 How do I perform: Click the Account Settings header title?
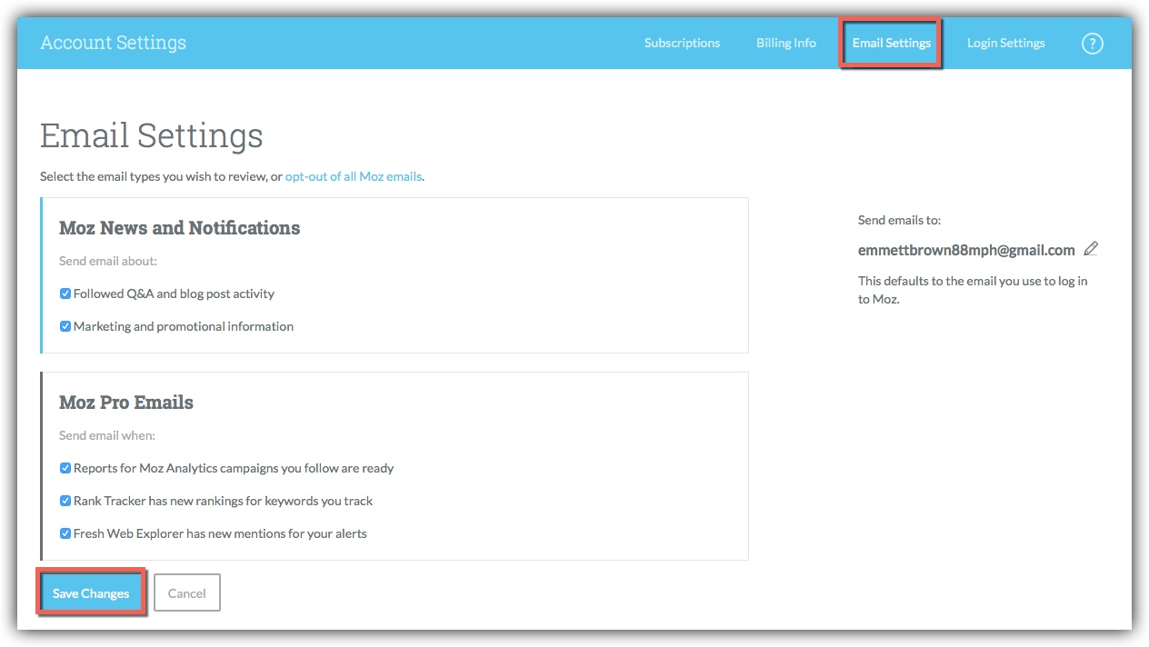(x=114, y=43)
